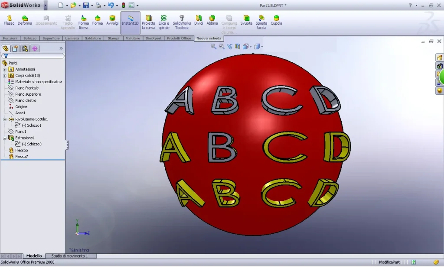Show the ConfigurationManager tab
The image size is (444, 277).
tap(25, 48)
